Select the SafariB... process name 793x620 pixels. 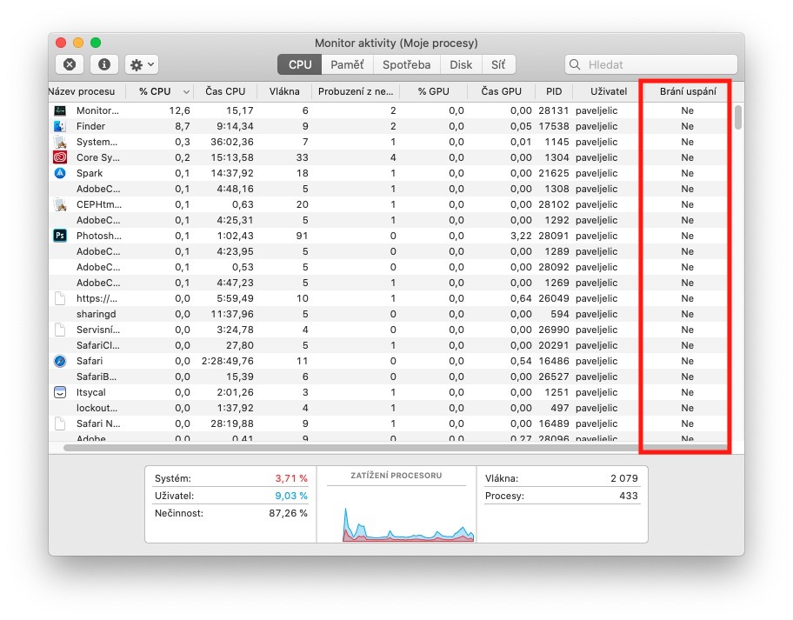[x=97, y=377]
